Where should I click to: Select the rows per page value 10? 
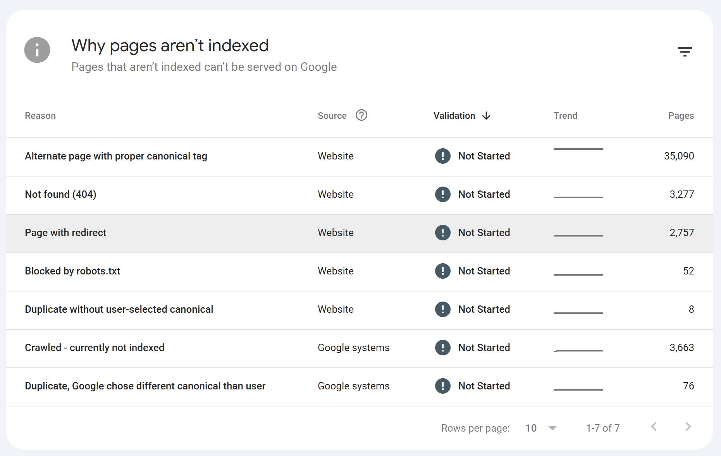click(531, 428)
